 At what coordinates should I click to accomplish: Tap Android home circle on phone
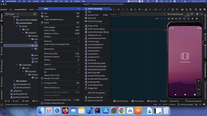pyautogui.click(x=185, y=94)
